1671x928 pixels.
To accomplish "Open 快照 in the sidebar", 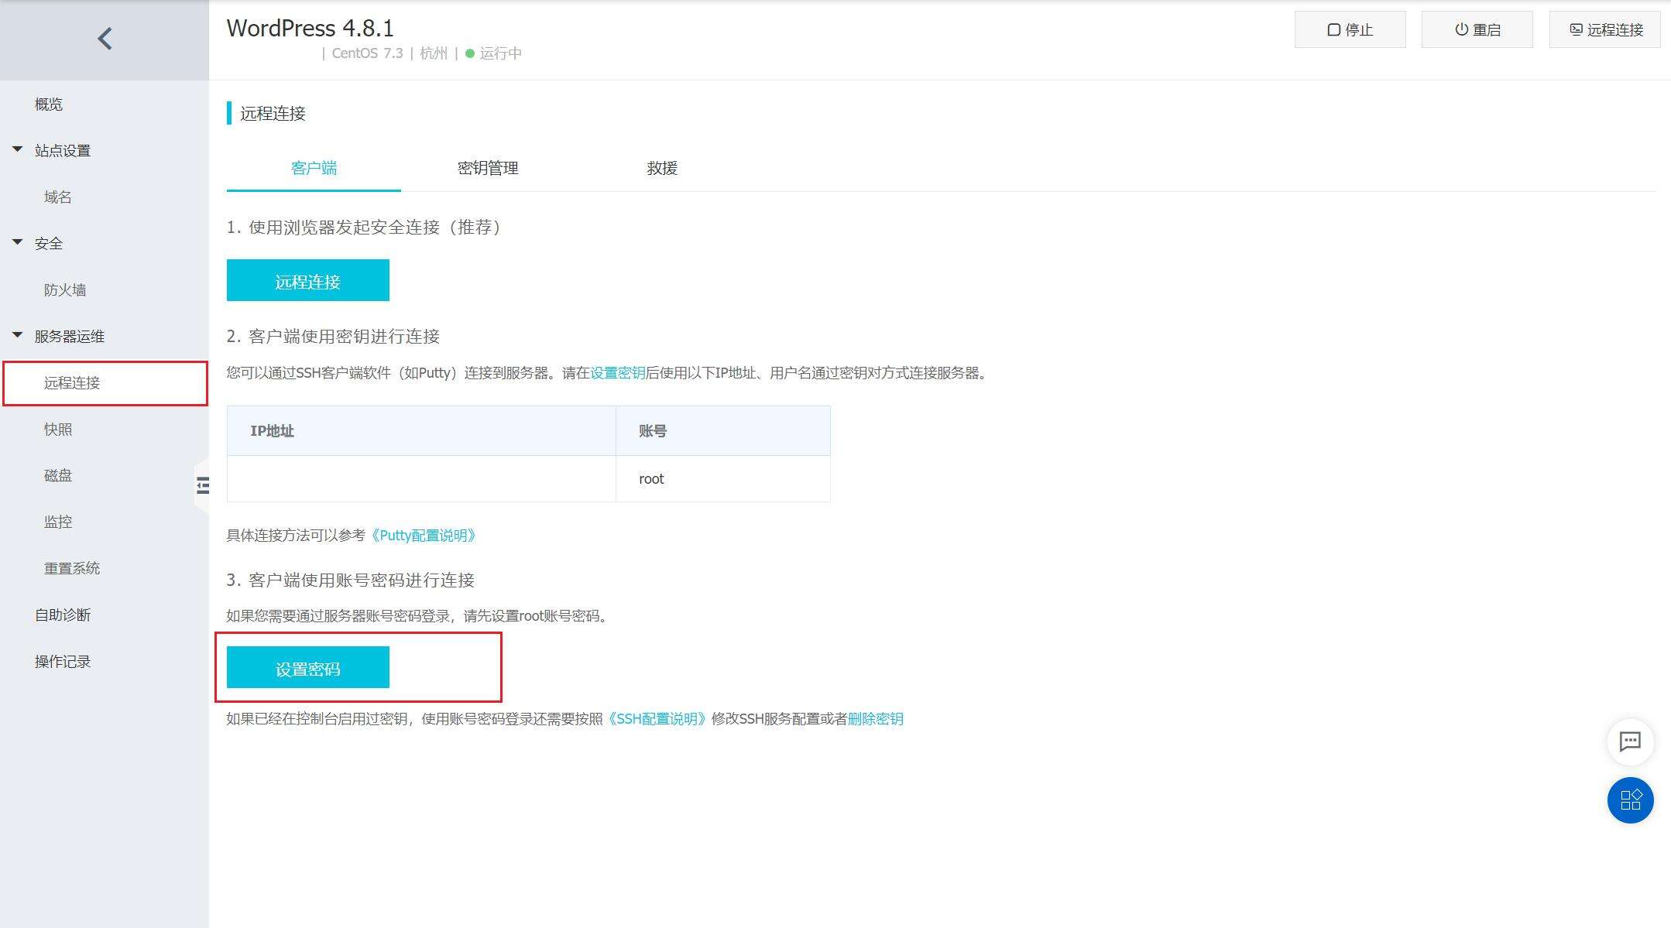I will pyautogui.click(x=57, y=429).
